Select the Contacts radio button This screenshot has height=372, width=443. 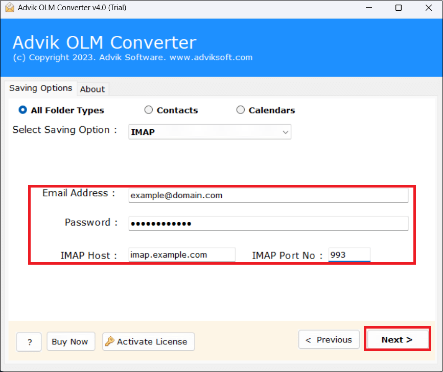149,109
